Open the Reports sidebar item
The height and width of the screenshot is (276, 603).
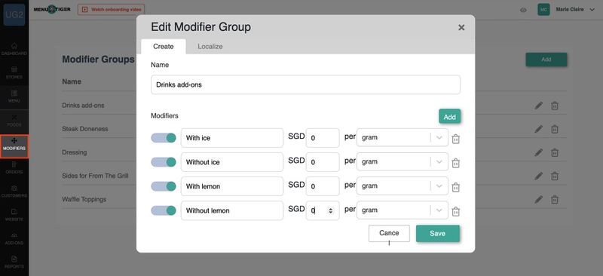(x=14, y=262)
